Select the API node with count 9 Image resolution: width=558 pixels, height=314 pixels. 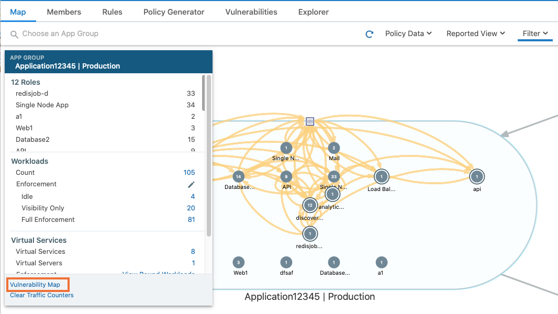[x=286, y=176]
